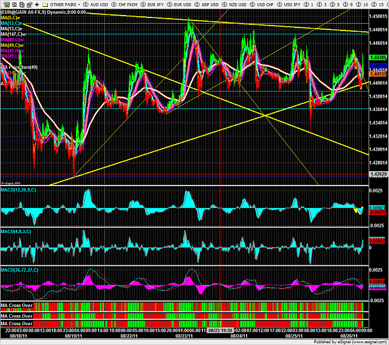This screenshot has height=345, width=389.
Task: Set chart interval to 9
Action: pos(348,4)
